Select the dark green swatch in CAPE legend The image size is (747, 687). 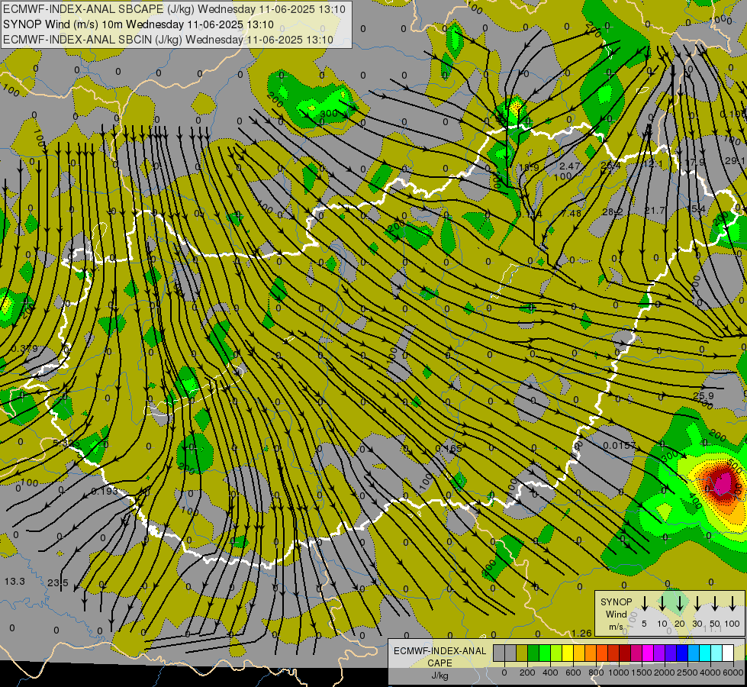[533, 653]
